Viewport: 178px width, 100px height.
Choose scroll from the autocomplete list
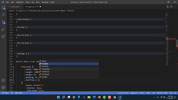click(x=69, y=66)
